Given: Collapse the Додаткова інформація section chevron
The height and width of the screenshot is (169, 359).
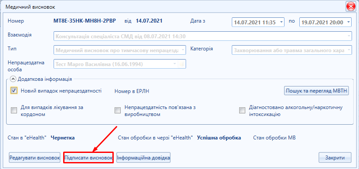Looking at the screenshot, I should coord(14,79).
